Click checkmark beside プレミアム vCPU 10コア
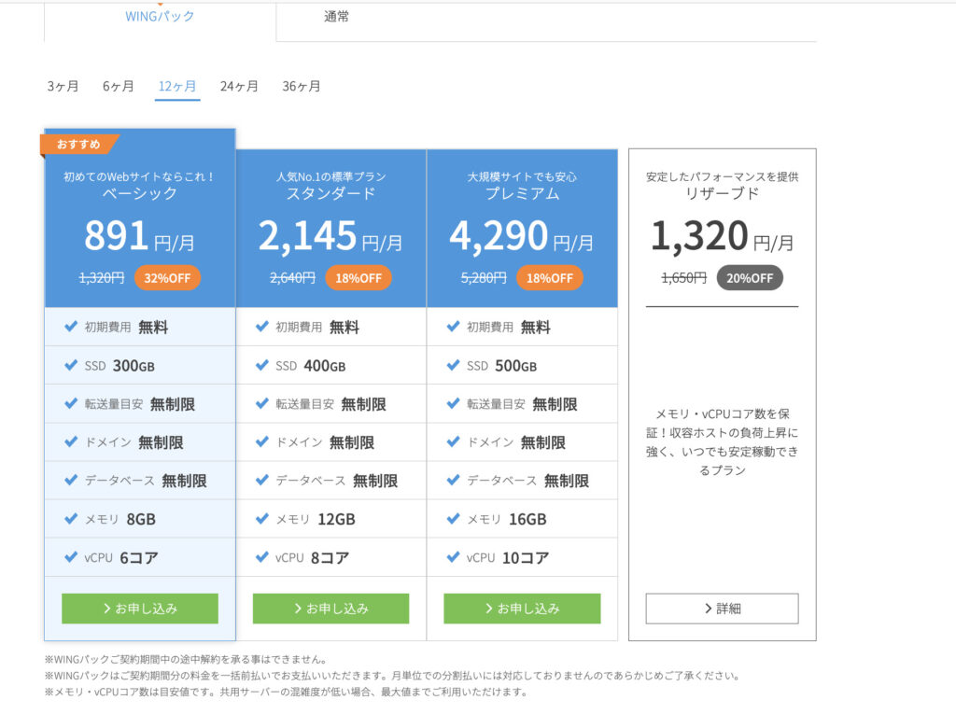This screenshot has width=956, height=714. pyautogui.click(x=454, y=557)
